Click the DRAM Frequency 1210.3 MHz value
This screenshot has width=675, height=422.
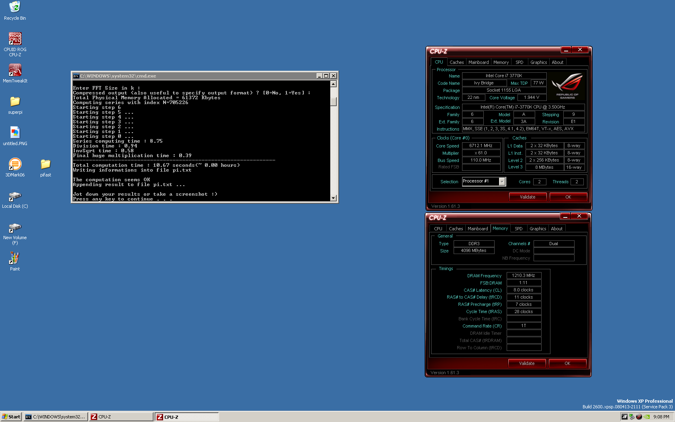[524, 276]
